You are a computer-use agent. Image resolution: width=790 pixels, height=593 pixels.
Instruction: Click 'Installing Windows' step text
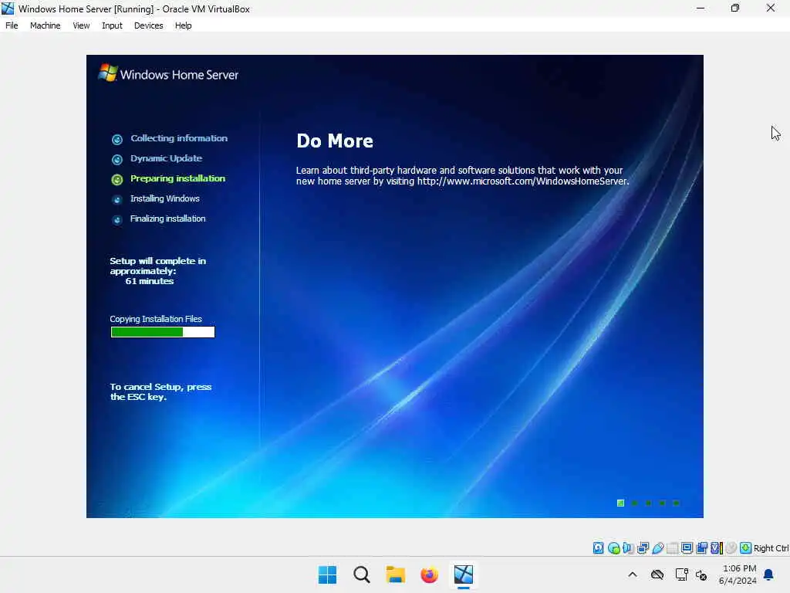coord(165,198)
